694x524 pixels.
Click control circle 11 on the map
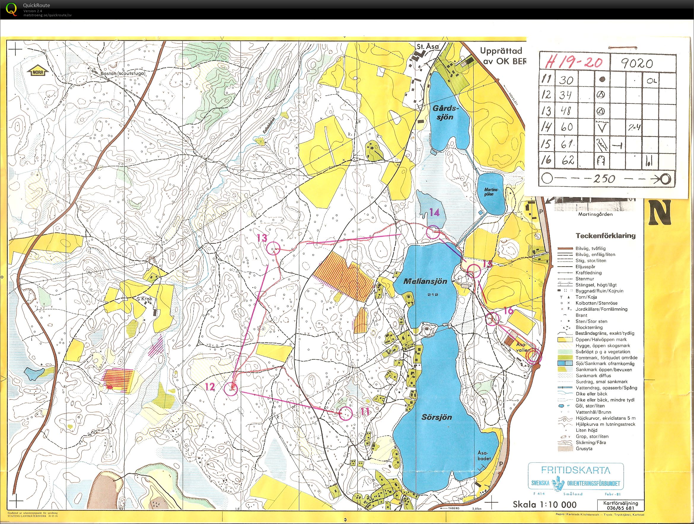point(346,413)
